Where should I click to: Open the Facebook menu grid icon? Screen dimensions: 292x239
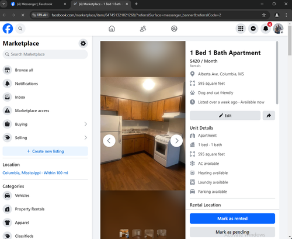pos(241,29)
